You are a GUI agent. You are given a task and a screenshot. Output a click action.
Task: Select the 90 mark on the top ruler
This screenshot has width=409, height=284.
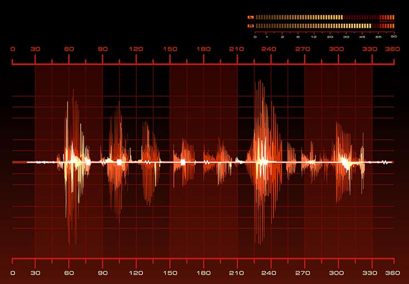click(103, 49)
